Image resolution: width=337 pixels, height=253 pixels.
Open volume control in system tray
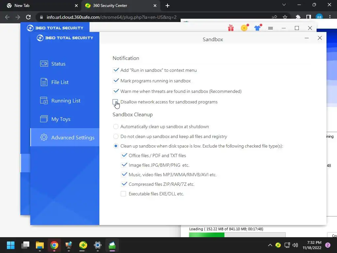click(x=295, y=245)
